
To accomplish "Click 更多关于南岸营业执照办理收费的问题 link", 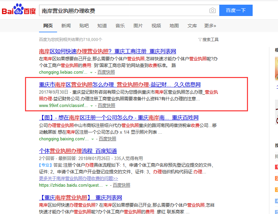I will click(x=80, y=178).
